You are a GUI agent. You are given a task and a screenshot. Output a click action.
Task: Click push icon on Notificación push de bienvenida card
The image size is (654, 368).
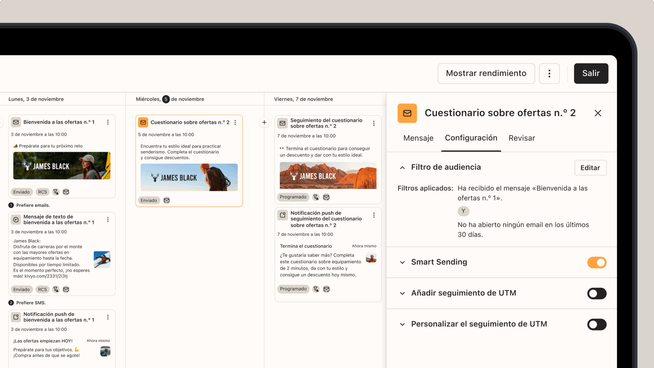tap(16, 317)
